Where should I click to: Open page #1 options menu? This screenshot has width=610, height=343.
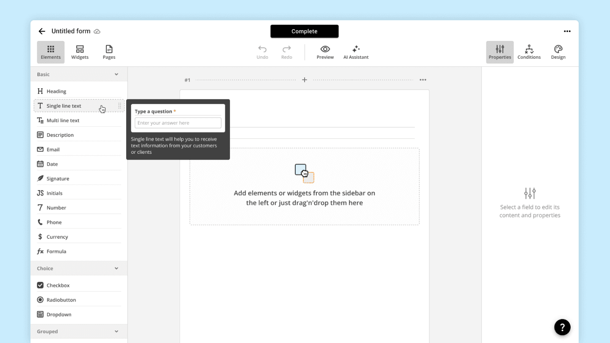pyautogui.click(x=423, y=80)
